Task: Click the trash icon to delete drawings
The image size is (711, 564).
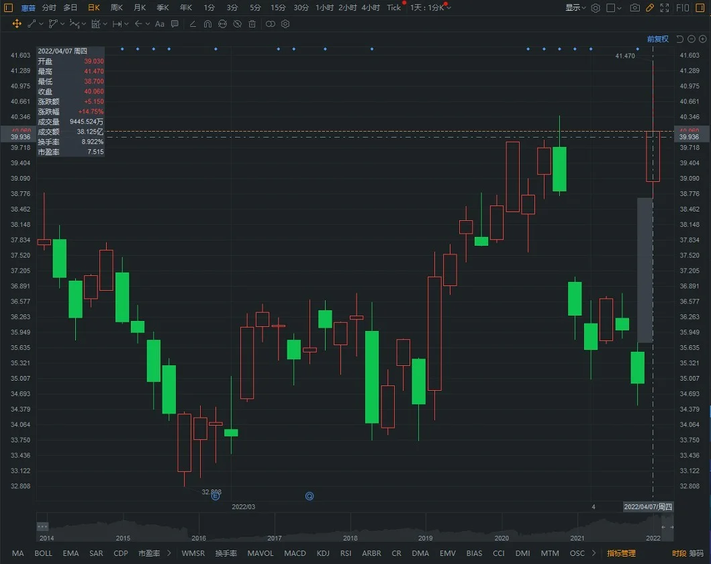Action: click(252, 24)
